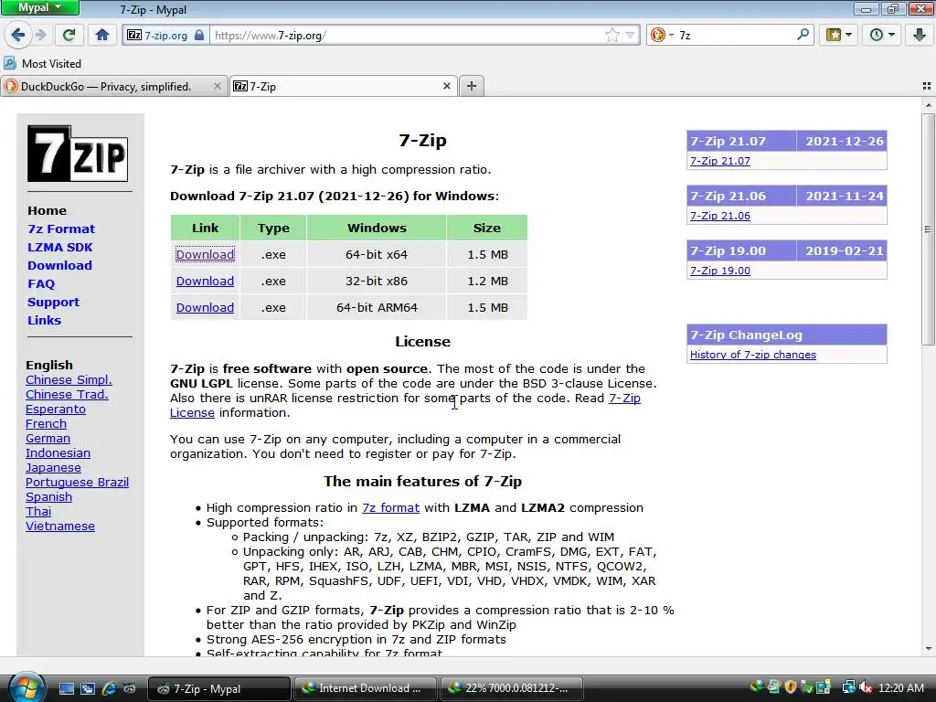
Task: Switch to the 22% download taskbar window
Action: 511,688
